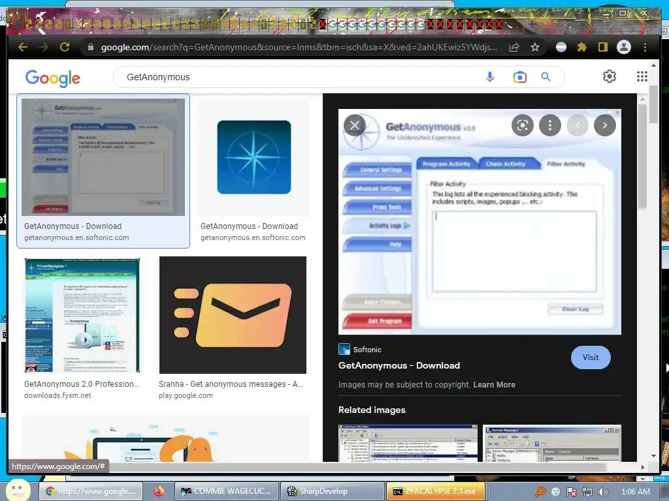Open more options on the image preview
The image size is (669, 501).
[550, 125]
